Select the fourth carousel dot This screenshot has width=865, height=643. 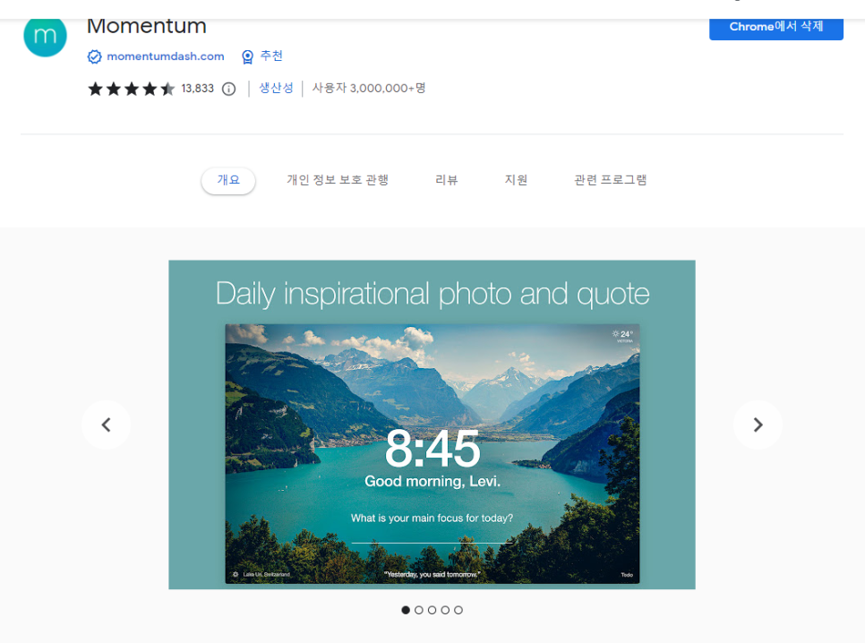445,610
